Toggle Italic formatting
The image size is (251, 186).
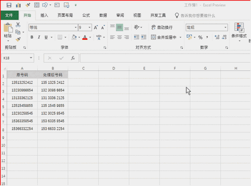point(39,37)
